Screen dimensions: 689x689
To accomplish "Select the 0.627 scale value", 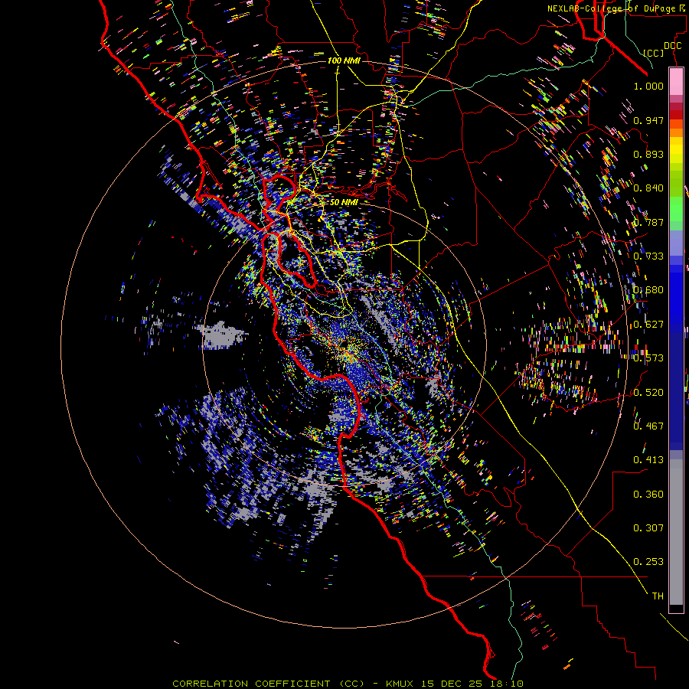I will tap(648, 325).
